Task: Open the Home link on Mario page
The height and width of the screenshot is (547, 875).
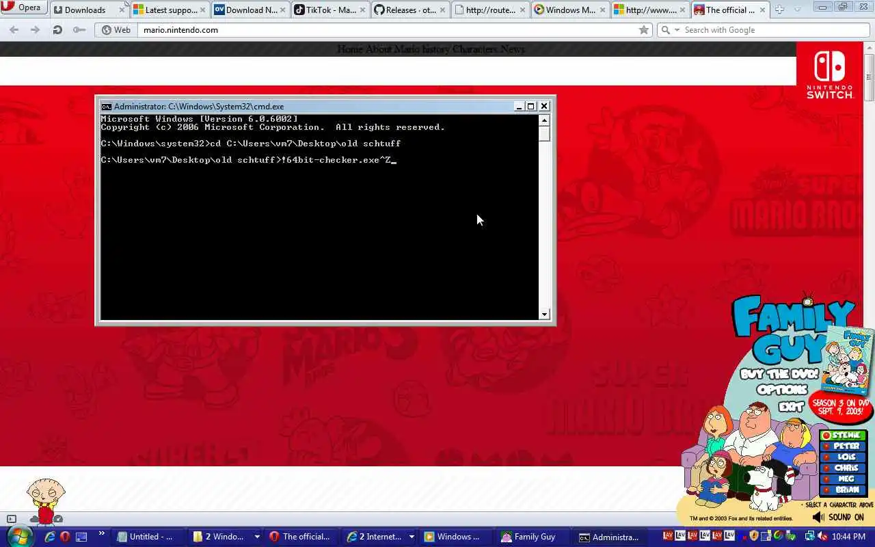Action: coord(349,49)
